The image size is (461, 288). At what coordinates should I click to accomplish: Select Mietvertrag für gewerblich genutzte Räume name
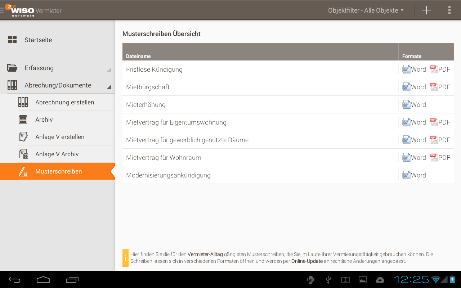187,140
